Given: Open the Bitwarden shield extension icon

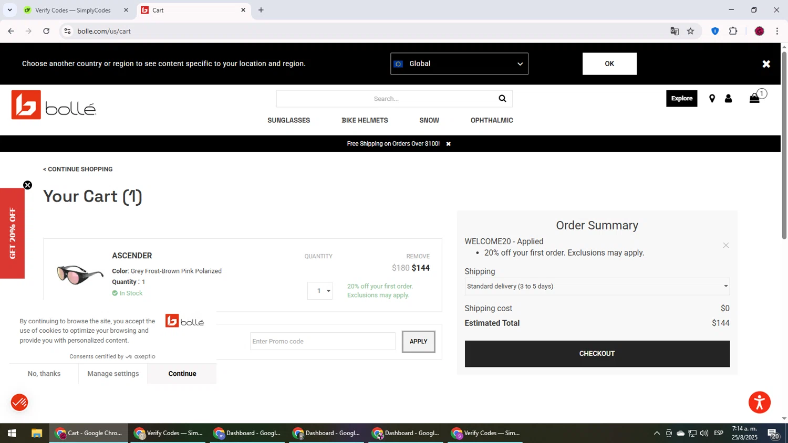Looking at the screenshot, I should tap(714, 31).
